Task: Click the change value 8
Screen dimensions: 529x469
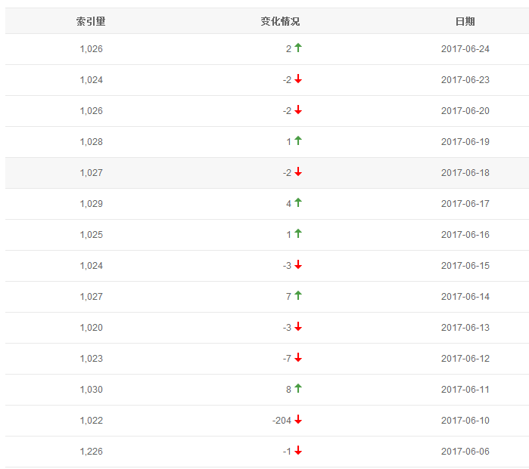Action: pyautogui.click(x=289, y=390)
